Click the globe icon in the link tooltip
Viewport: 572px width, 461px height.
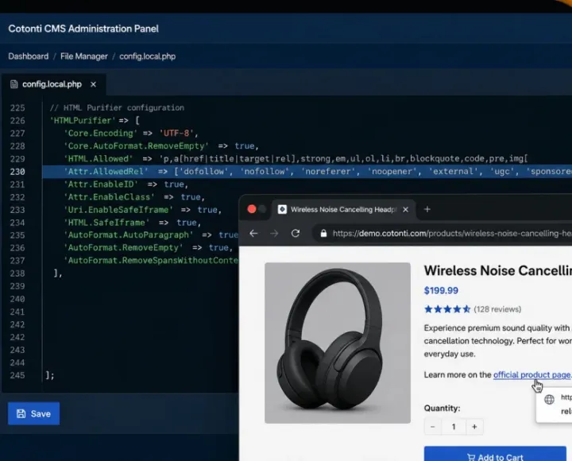coord(550,400)
